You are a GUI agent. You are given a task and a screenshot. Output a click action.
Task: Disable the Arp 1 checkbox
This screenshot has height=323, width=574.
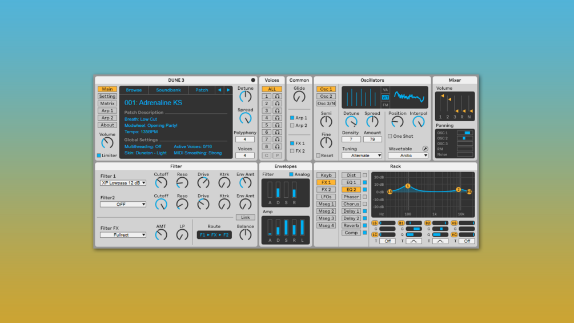[292, 118]
